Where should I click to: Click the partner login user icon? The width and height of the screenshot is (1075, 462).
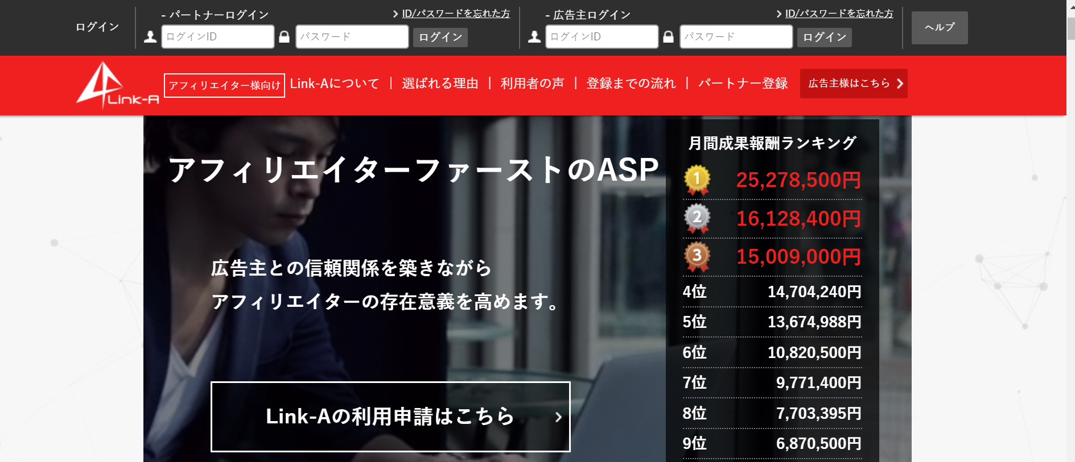pyautogui.click(x=150, y=37)
